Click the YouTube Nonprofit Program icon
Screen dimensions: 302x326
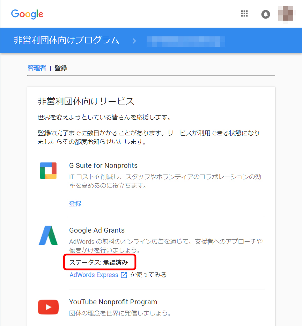(48, 307)
